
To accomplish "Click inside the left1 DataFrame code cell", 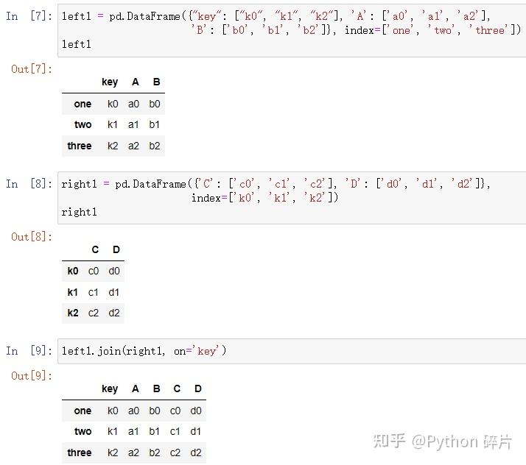I will 291,30.
